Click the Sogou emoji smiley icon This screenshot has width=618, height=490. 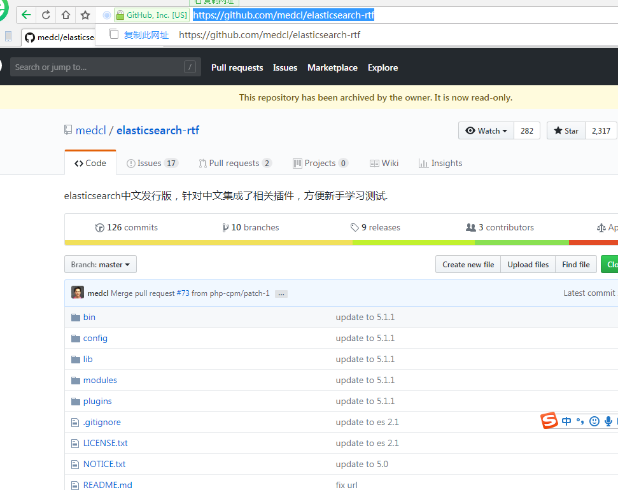[x=594, y=421]
